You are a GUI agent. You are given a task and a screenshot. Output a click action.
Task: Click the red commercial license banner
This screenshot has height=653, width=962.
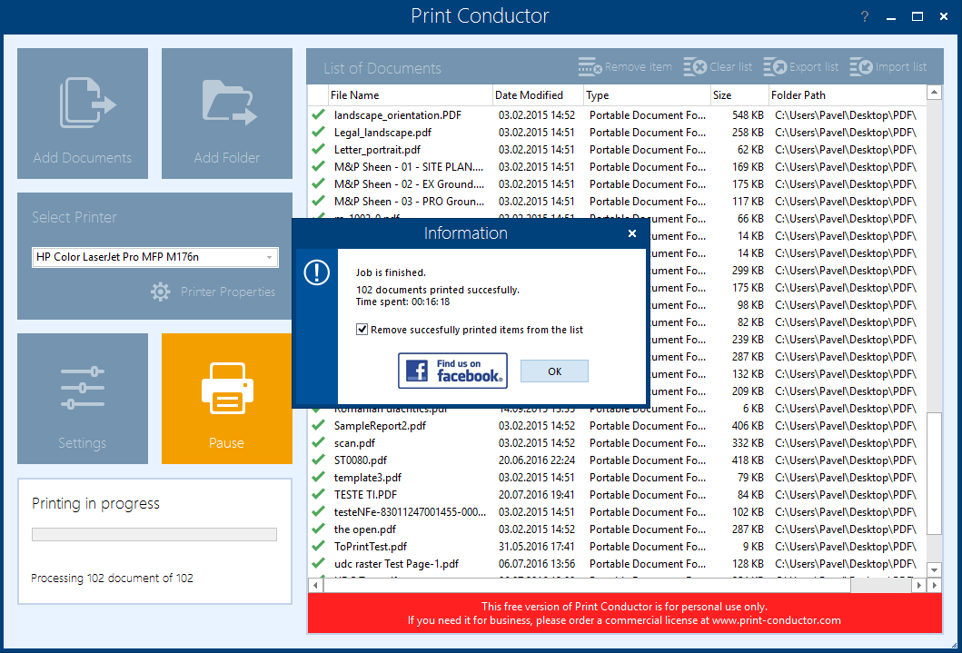625,613
